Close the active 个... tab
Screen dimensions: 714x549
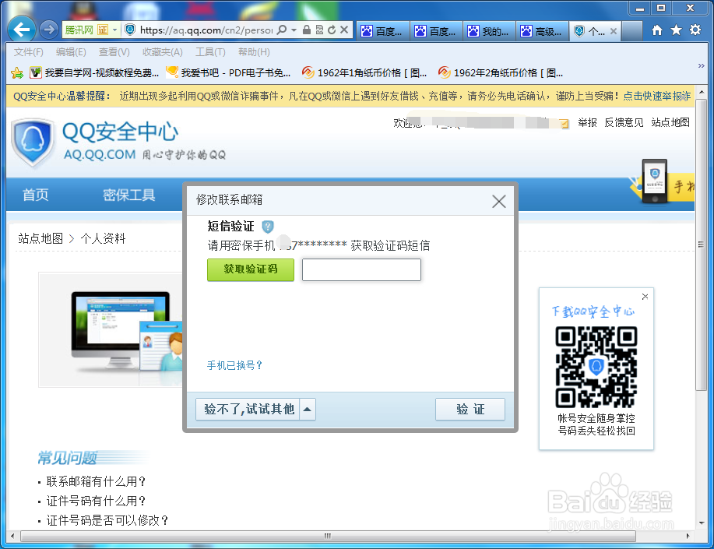coord(614,31)
